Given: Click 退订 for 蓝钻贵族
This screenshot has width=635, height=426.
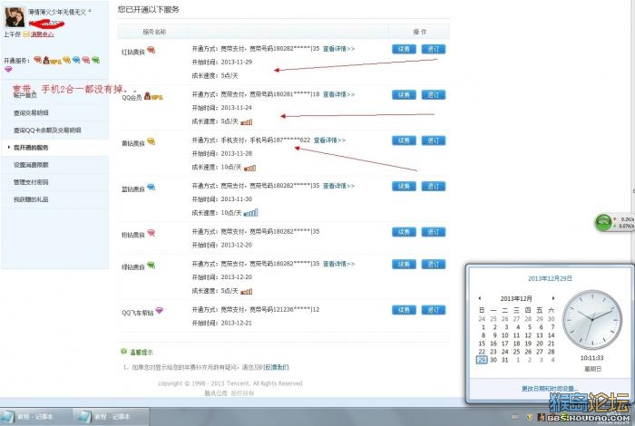Looking at the screenshot, I should pyautogui.click(x=434, y=186).
